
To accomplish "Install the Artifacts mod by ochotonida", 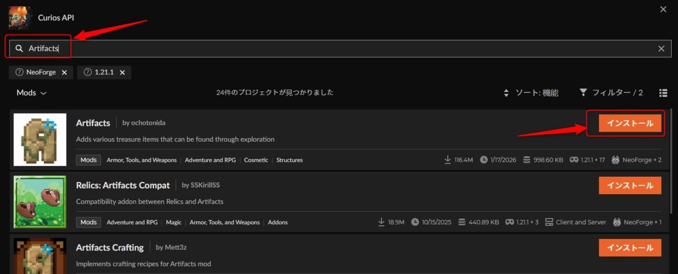I will [630, 123].
